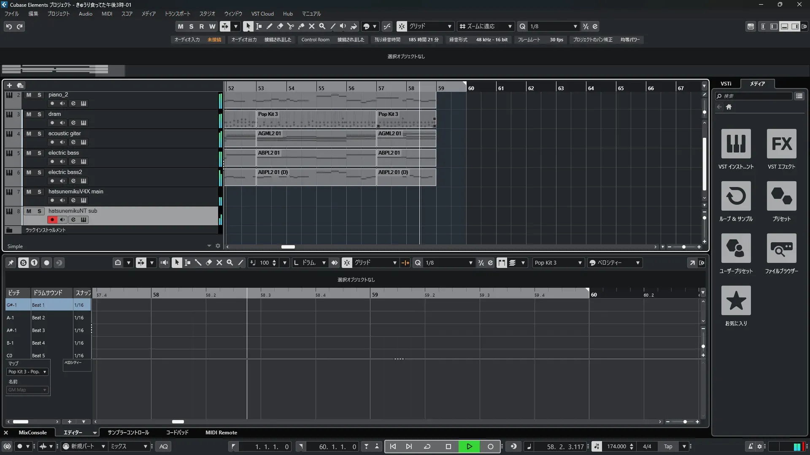
Task: Click the add track plus button
Action: (x=9, y=85)
